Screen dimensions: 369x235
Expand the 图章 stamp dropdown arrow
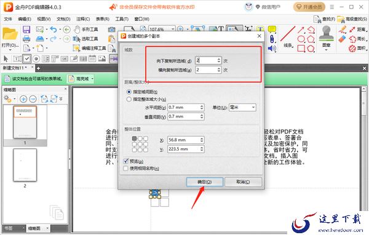pyautogui.click(x=326, y=50)
